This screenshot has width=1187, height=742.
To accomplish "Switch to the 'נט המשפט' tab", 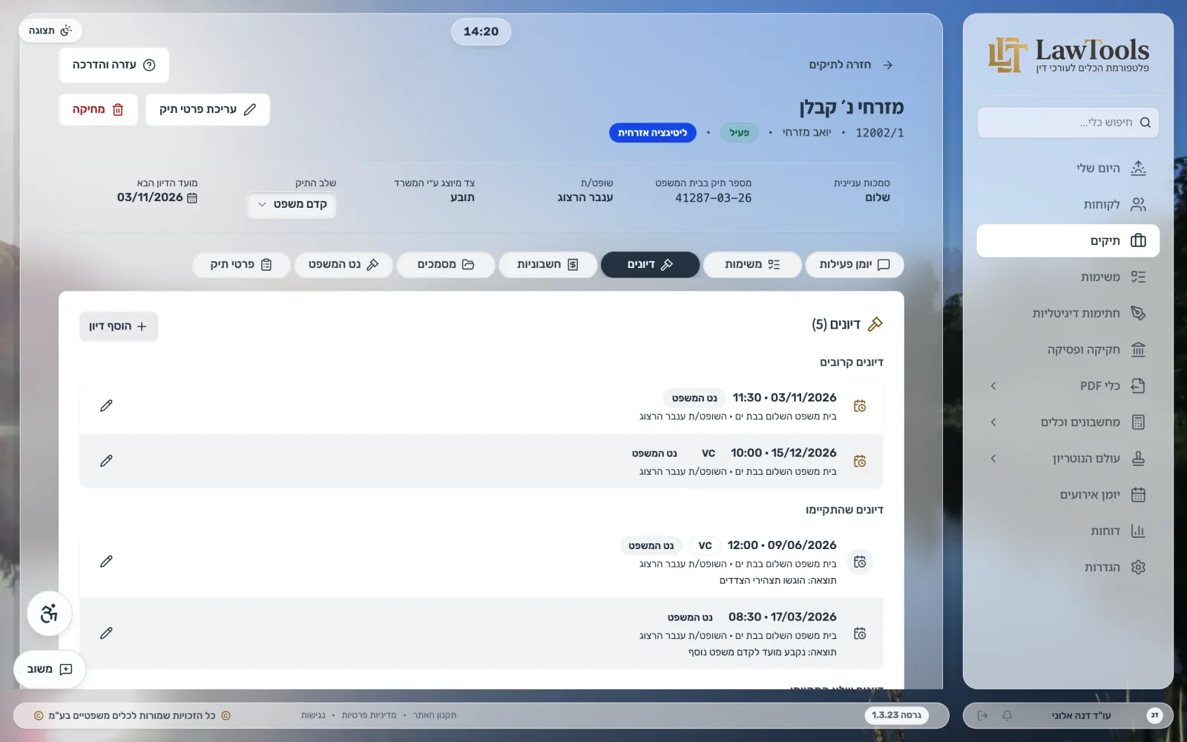I will point(343,265).
